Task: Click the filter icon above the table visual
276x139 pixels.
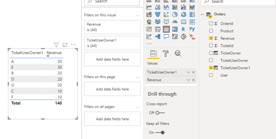Action: pos(56,45)
